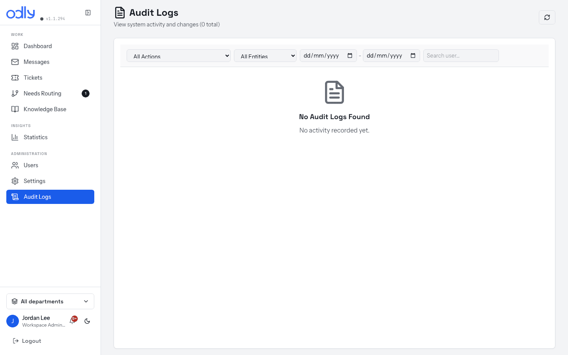Image resolution: width=568 pixels, height=355 pixels.
Task: Open the end date calendar picker
Action: tap(413, 56)
